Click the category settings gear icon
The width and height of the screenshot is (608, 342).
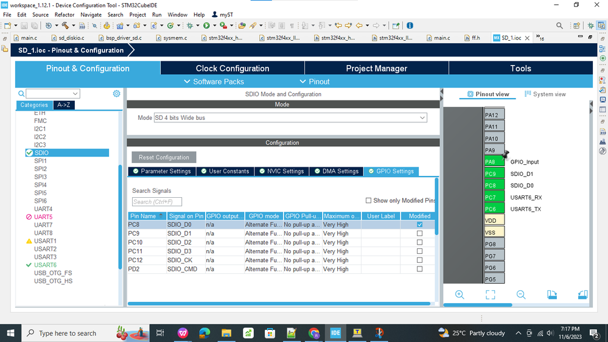[116, 94]
